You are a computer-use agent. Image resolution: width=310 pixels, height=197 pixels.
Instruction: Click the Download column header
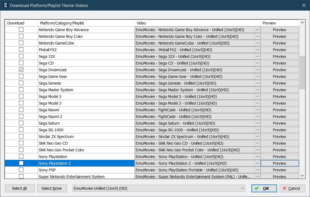coord(21,23)
